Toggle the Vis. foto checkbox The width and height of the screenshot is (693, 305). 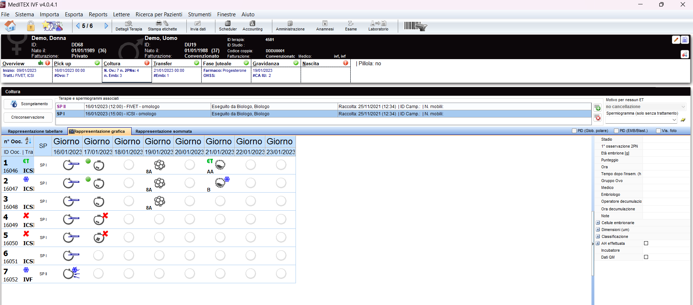click(x=658, y=131)
